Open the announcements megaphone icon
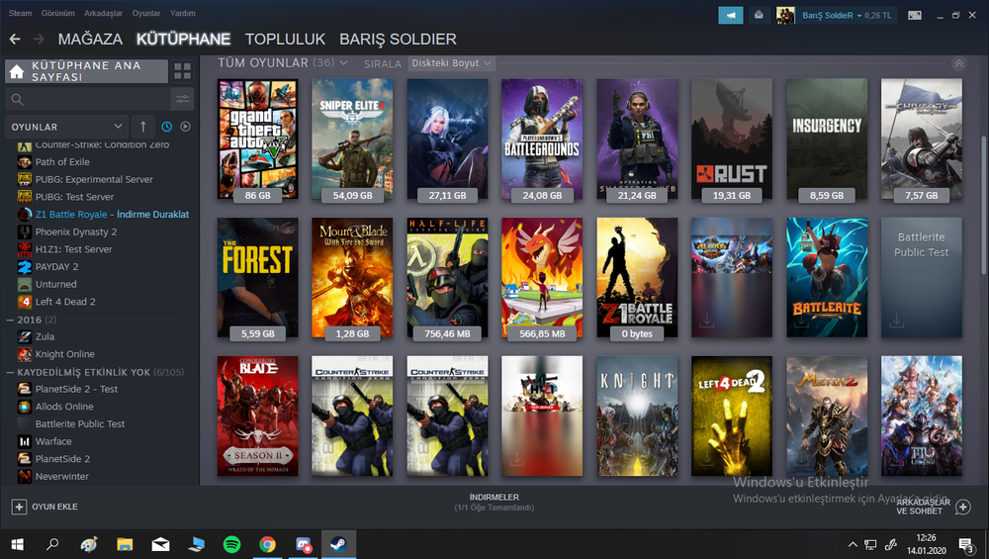989x559 pixels. (x=731, y=15)
